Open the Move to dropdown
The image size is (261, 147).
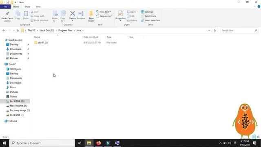[55, 16]
